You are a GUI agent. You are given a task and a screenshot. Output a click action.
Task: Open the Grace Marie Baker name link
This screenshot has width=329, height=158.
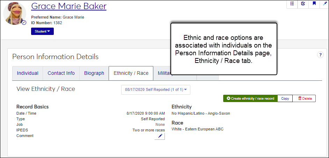point(69,6)
